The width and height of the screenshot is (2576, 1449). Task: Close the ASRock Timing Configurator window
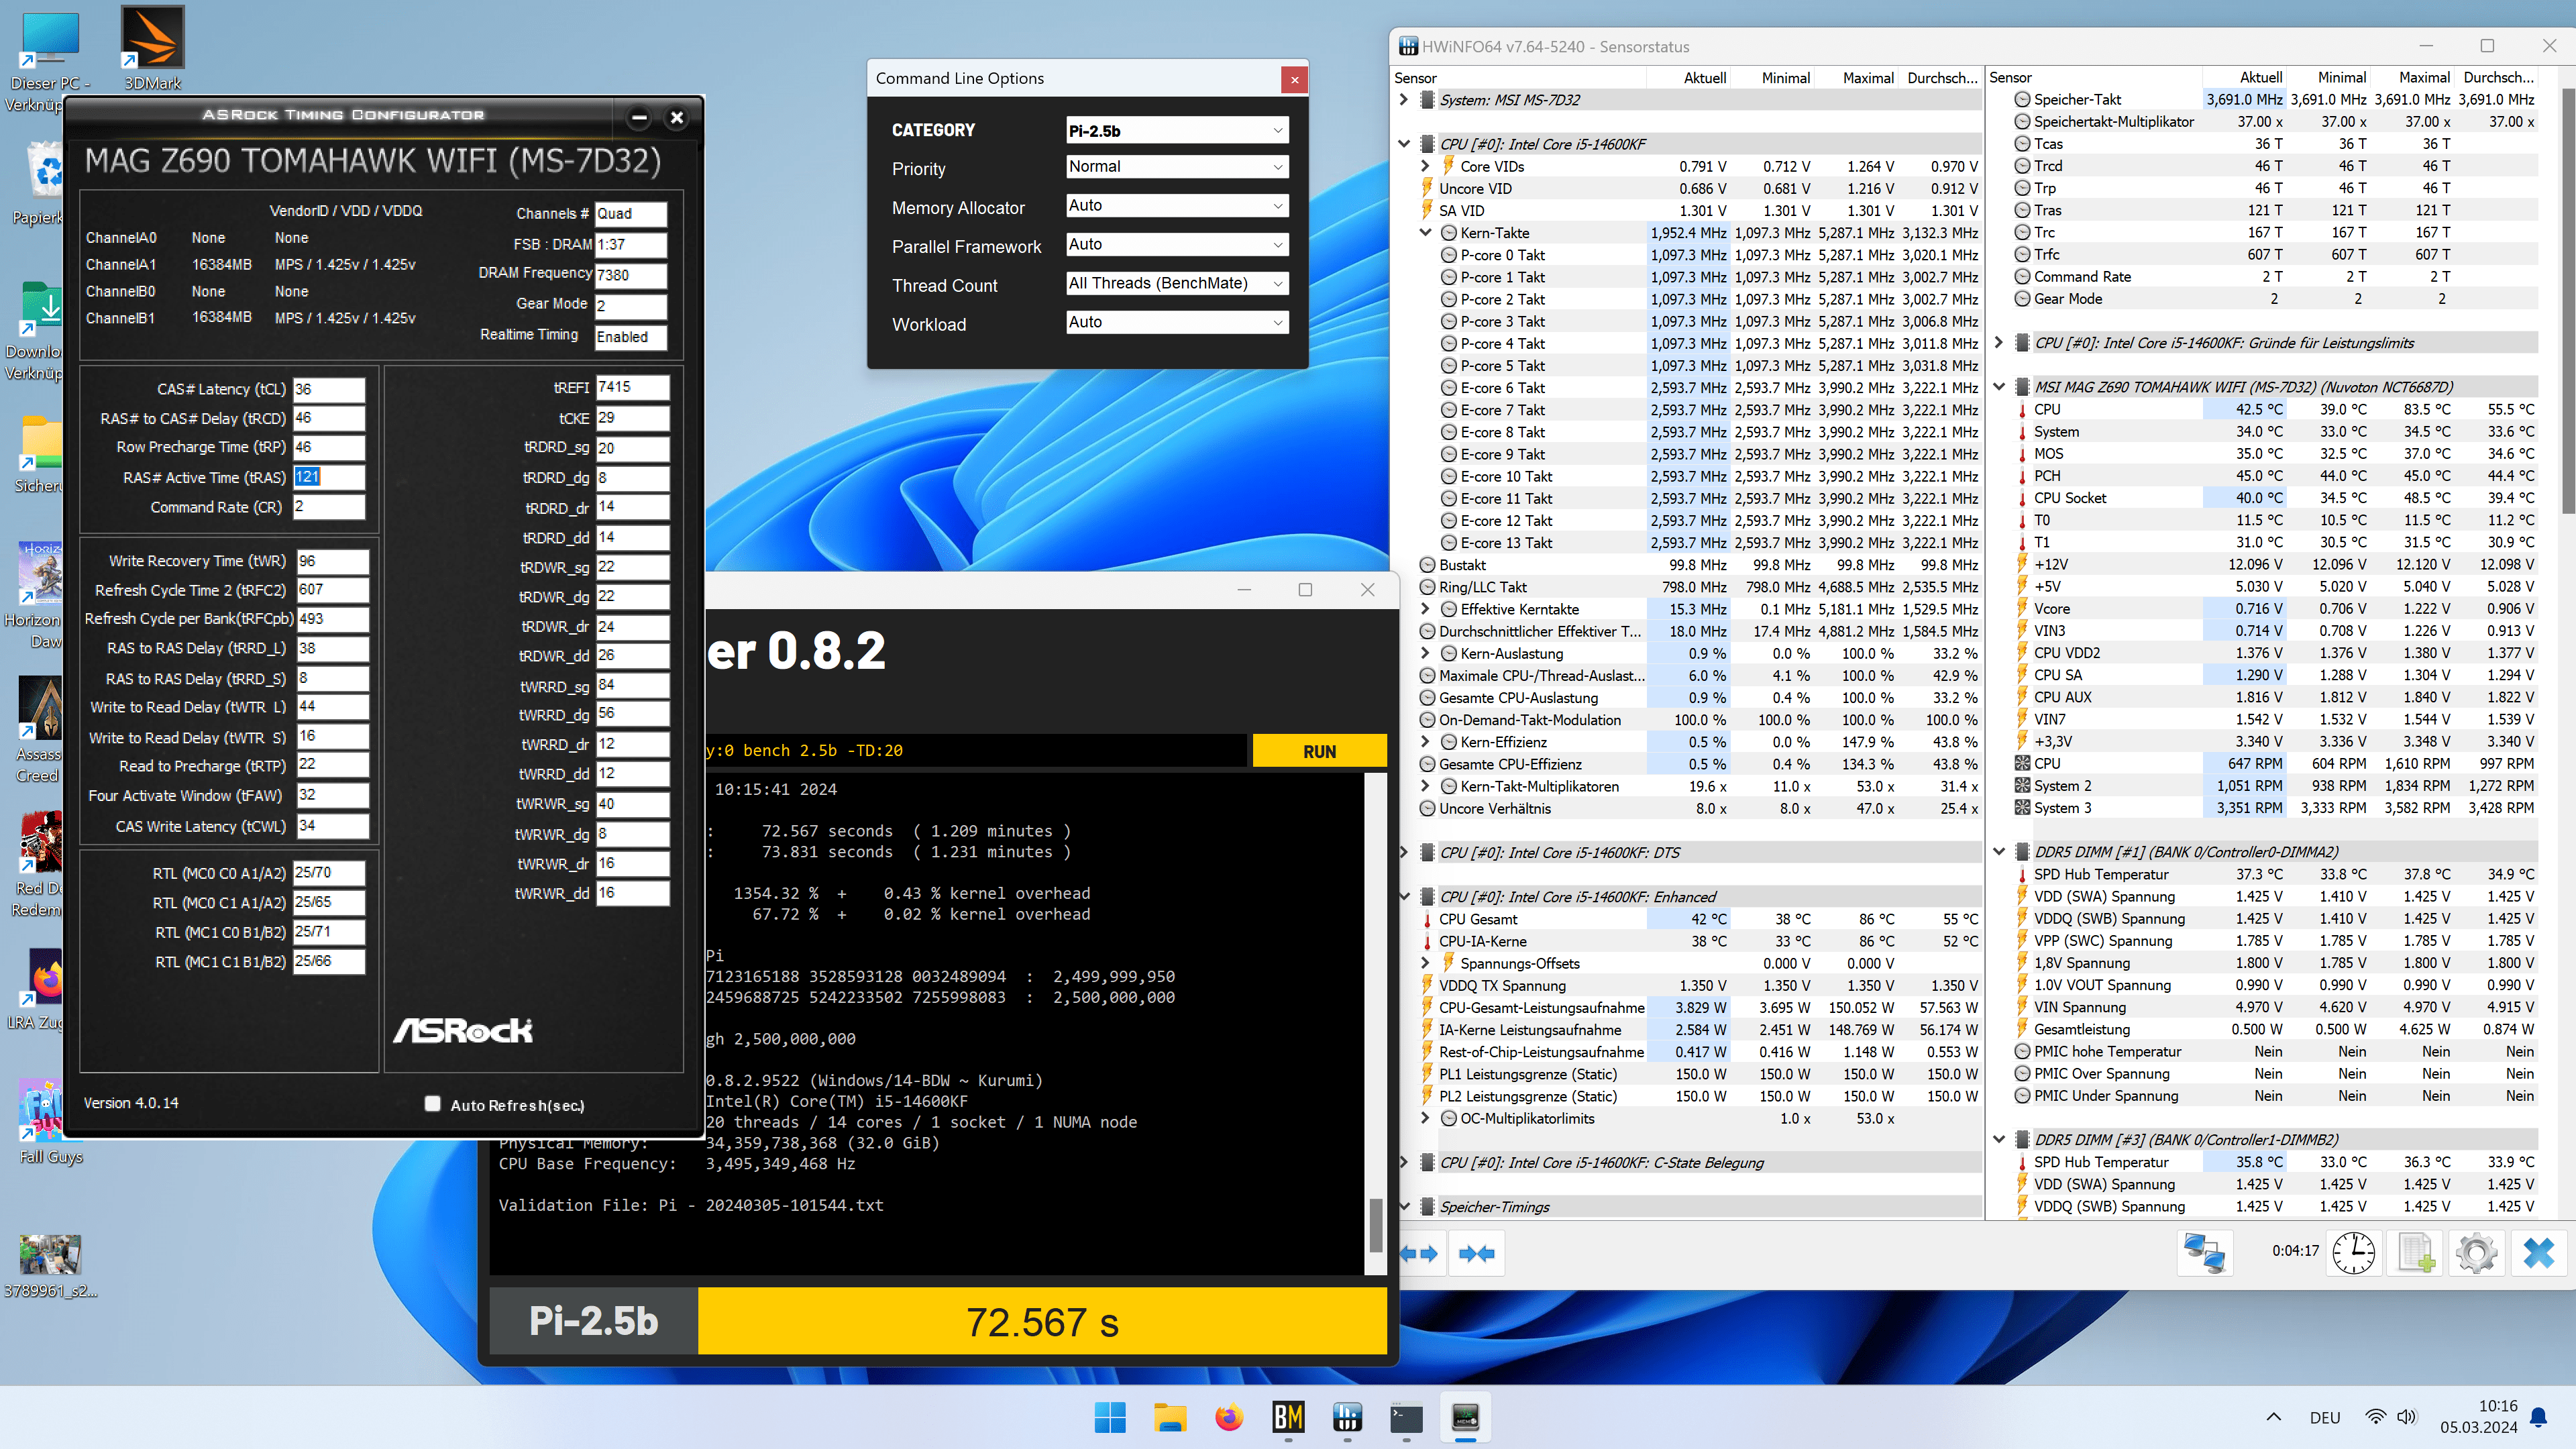pos(677,118)
